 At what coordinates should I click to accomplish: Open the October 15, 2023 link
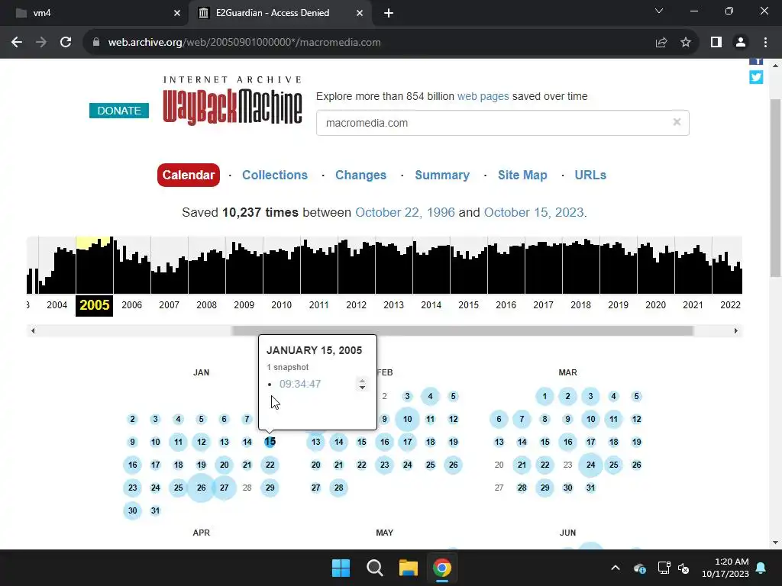pyautogui.click(x=534, y=212)
